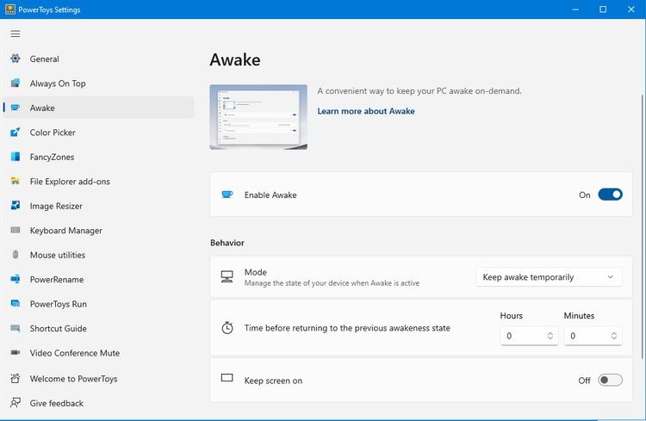
Task: Click the Minutes input field
Action: coord(593,336)
